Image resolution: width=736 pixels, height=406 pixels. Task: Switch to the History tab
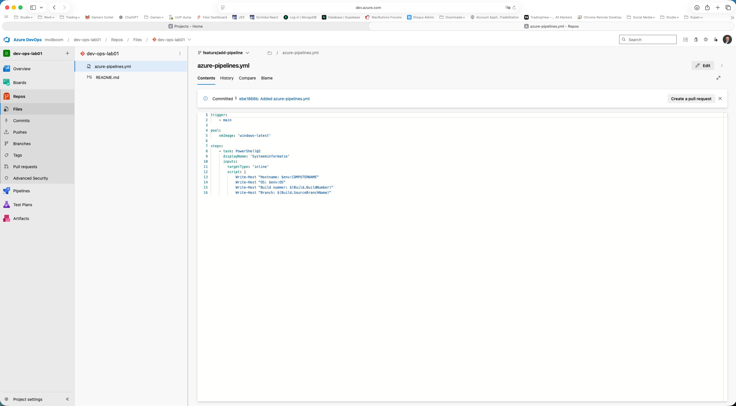pyautogui.click(x=226, y=78)
